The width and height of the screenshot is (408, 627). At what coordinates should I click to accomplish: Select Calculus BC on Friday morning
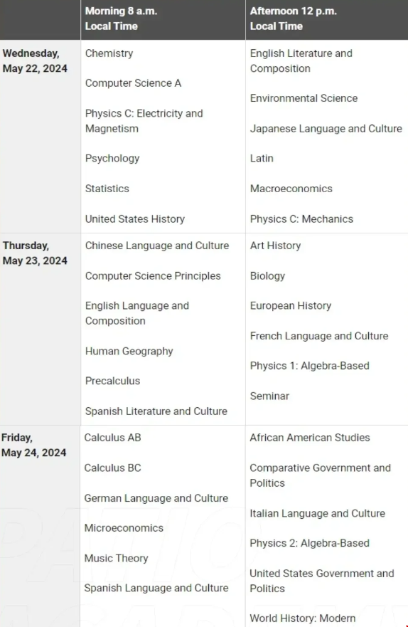pos(112,468)
